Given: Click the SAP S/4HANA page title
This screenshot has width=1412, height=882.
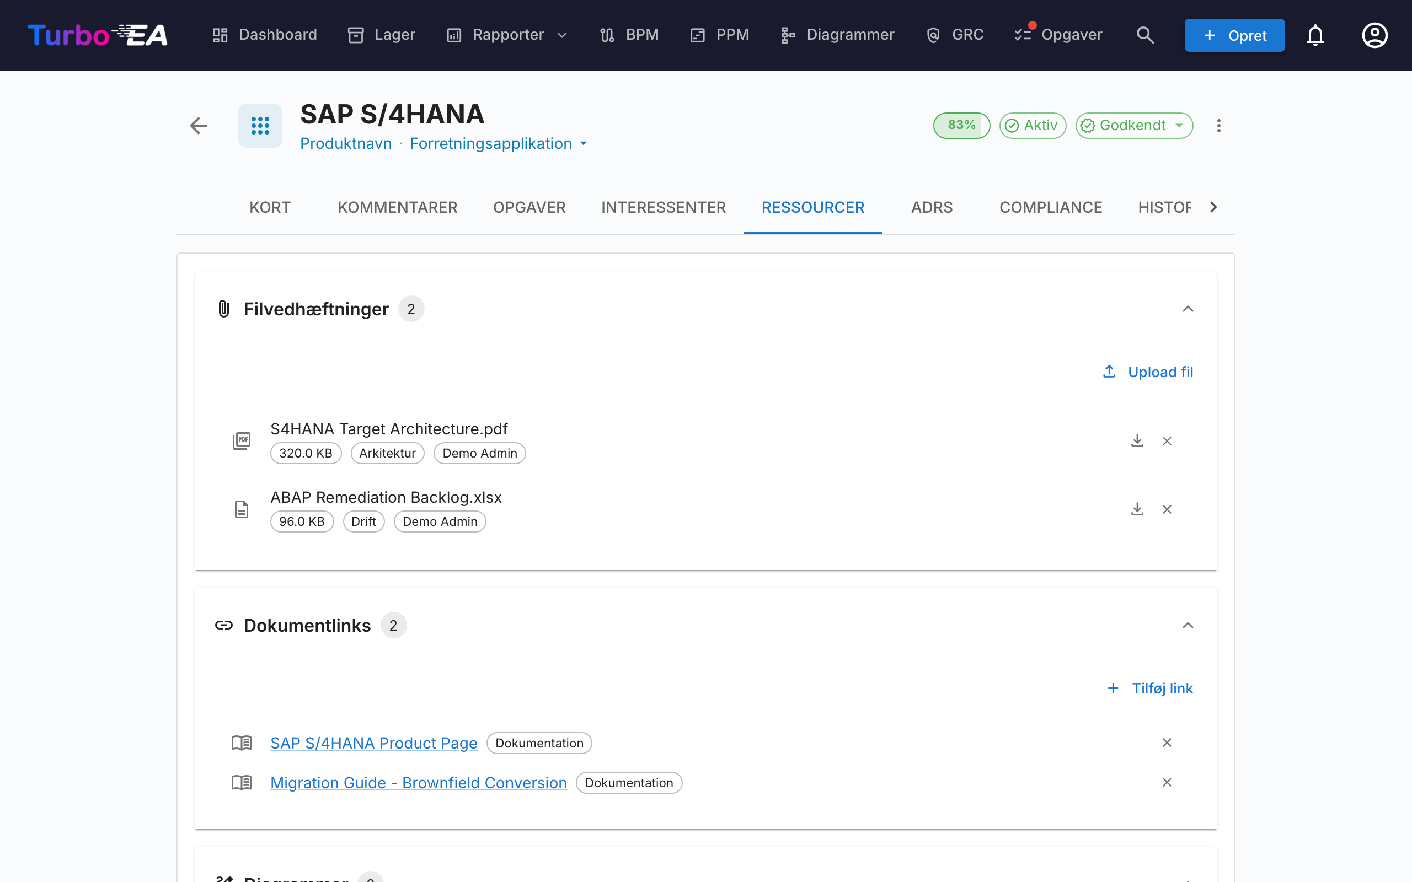Looking at the screenshot, I should 392,114.
